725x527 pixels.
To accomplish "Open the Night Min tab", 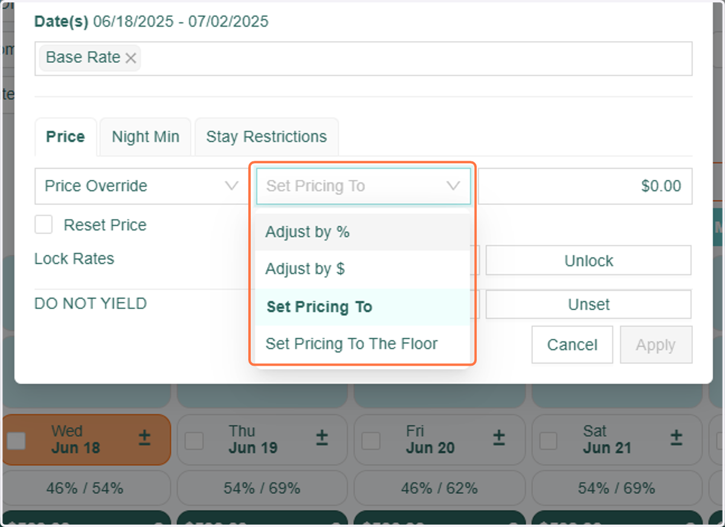I will [146, 137].
